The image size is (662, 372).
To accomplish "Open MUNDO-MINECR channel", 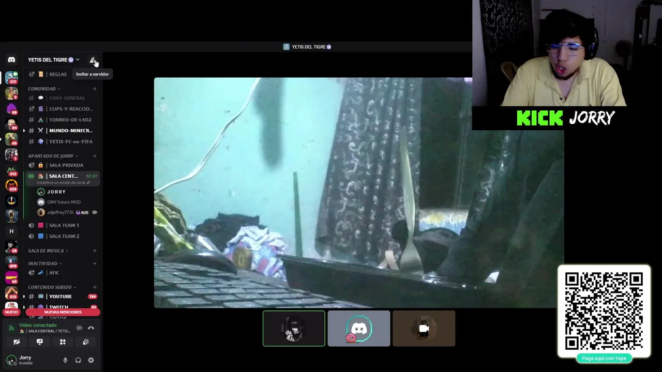I will (62, 131).
